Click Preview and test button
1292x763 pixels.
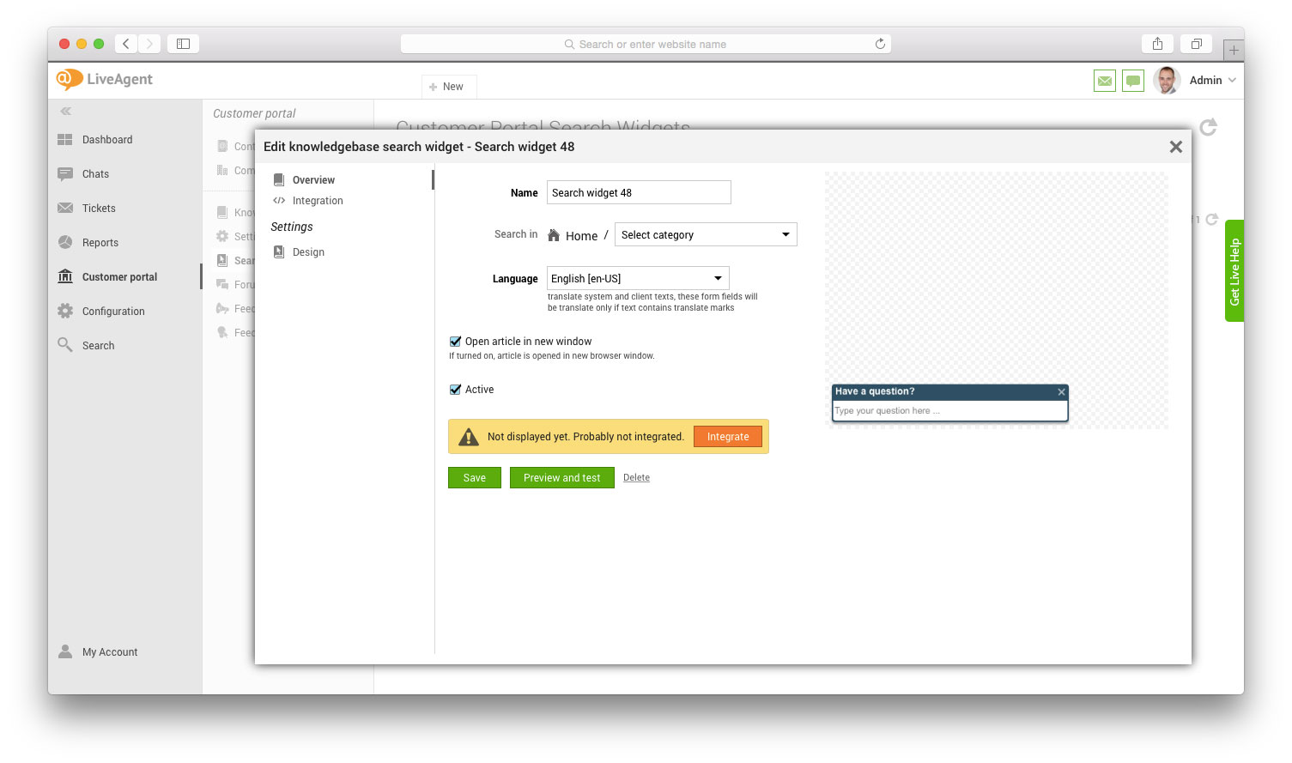point(562,478)
